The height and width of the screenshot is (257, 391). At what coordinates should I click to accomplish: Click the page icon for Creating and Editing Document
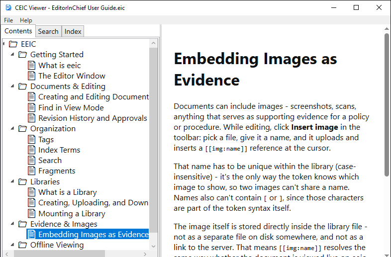click(31, 97)
